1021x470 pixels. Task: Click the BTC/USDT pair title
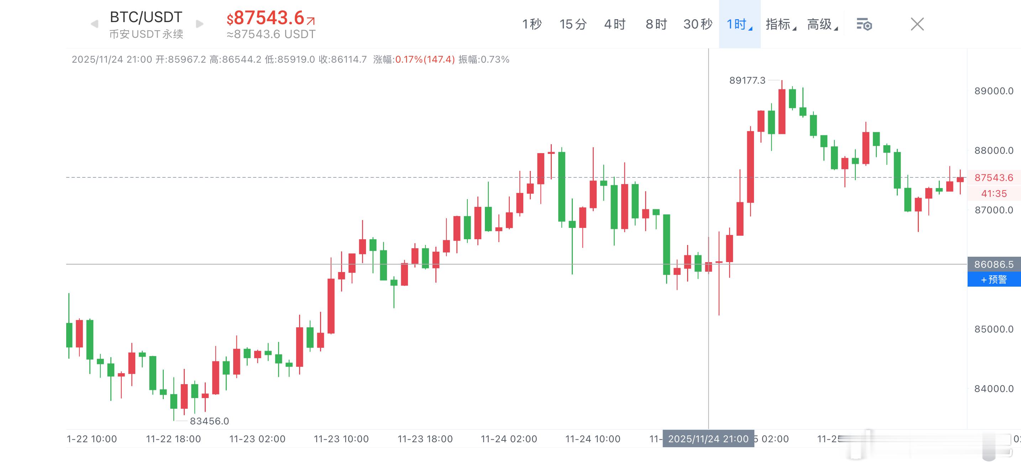pos(146,17)
